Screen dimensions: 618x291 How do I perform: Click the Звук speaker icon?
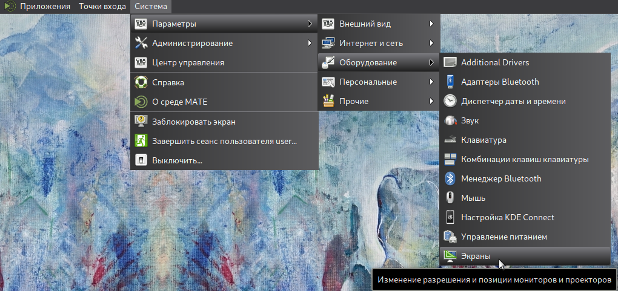[x=450, y=120]
